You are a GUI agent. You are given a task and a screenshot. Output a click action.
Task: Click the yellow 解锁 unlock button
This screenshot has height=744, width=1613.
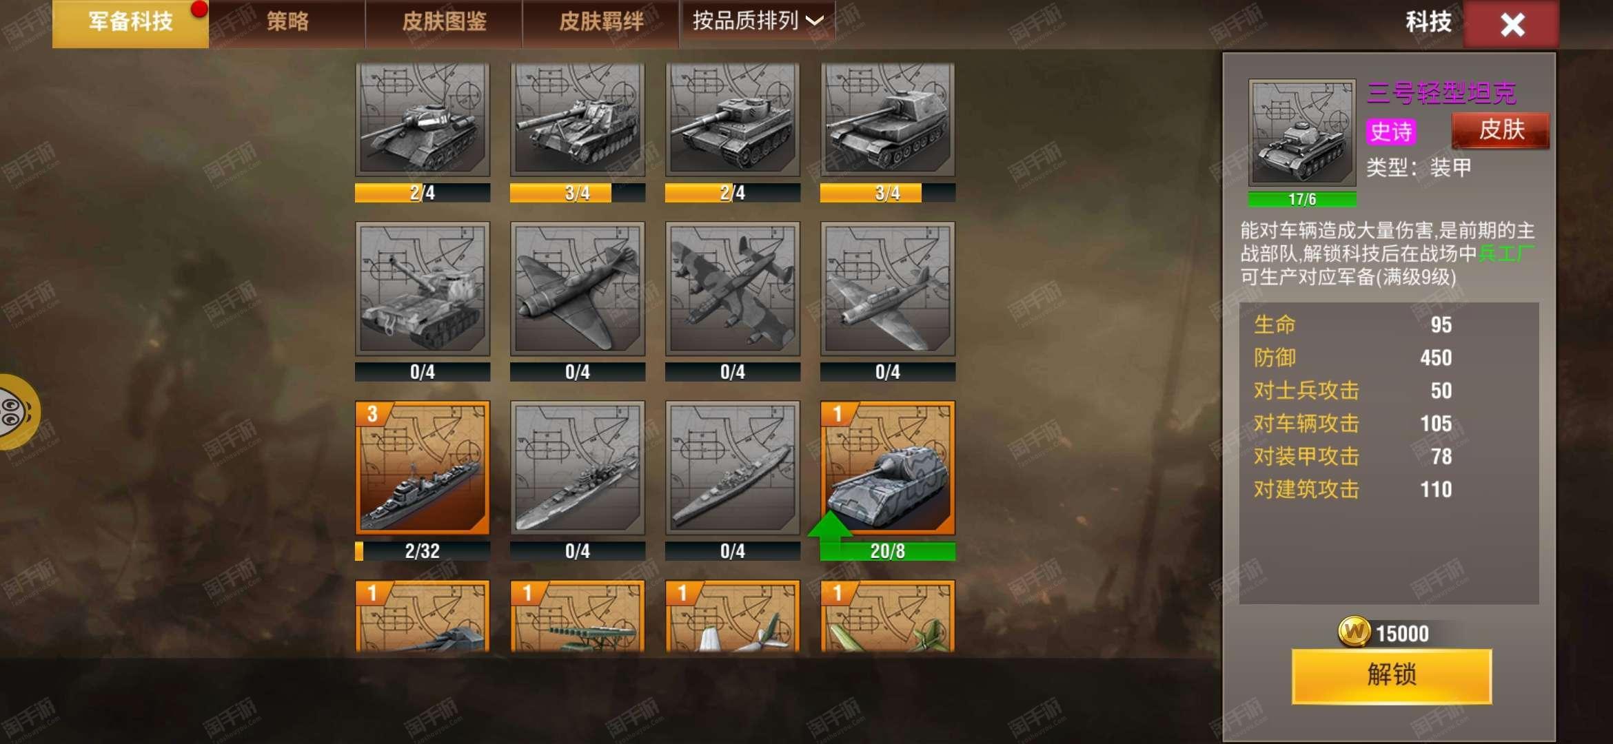(1392, 675)
